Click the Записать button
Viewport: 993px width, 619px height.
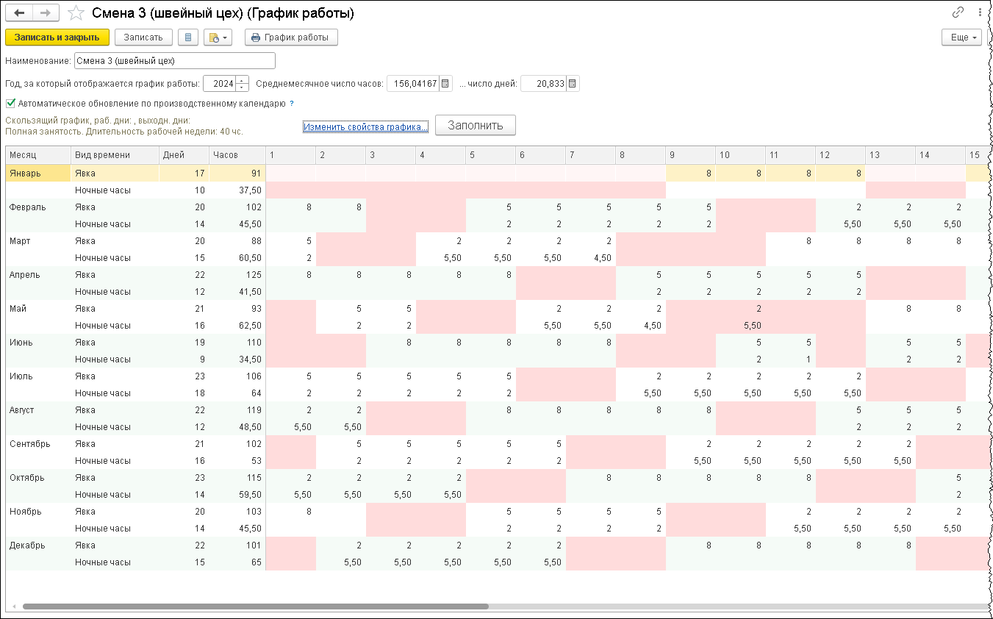coord(143,37)
